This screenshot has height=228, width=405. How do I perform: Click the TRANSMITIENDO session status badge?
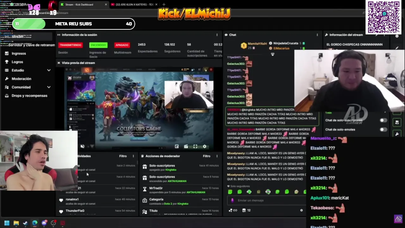click(x=70, y=45)
